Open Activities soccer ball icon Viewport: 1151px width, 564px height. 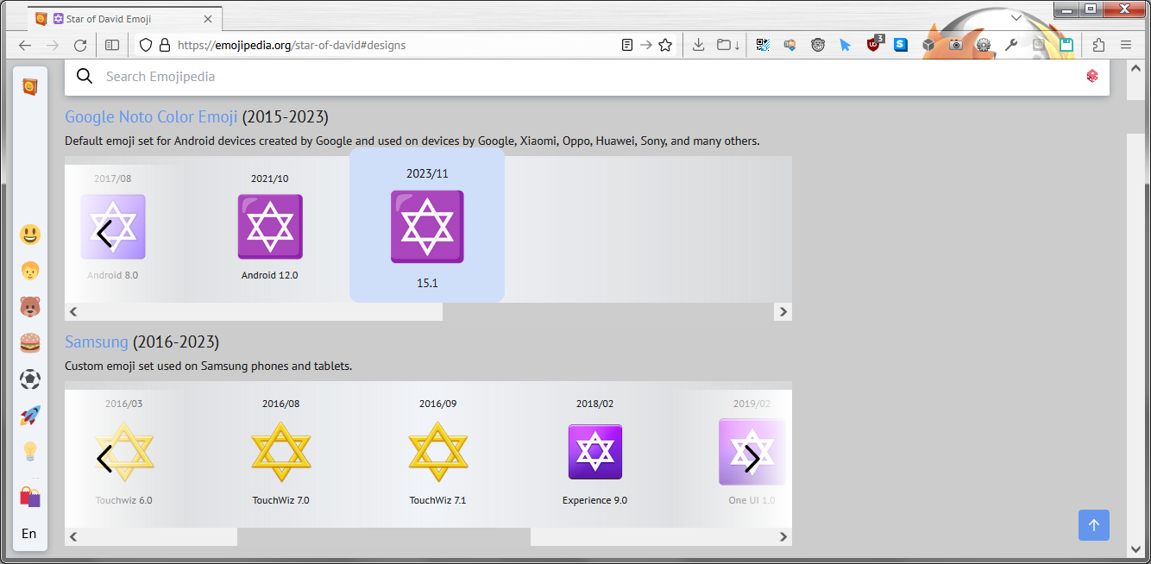coord(30,379)
